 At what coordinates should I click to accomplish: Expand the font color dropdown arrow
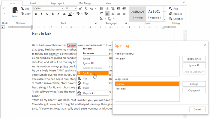74,14
